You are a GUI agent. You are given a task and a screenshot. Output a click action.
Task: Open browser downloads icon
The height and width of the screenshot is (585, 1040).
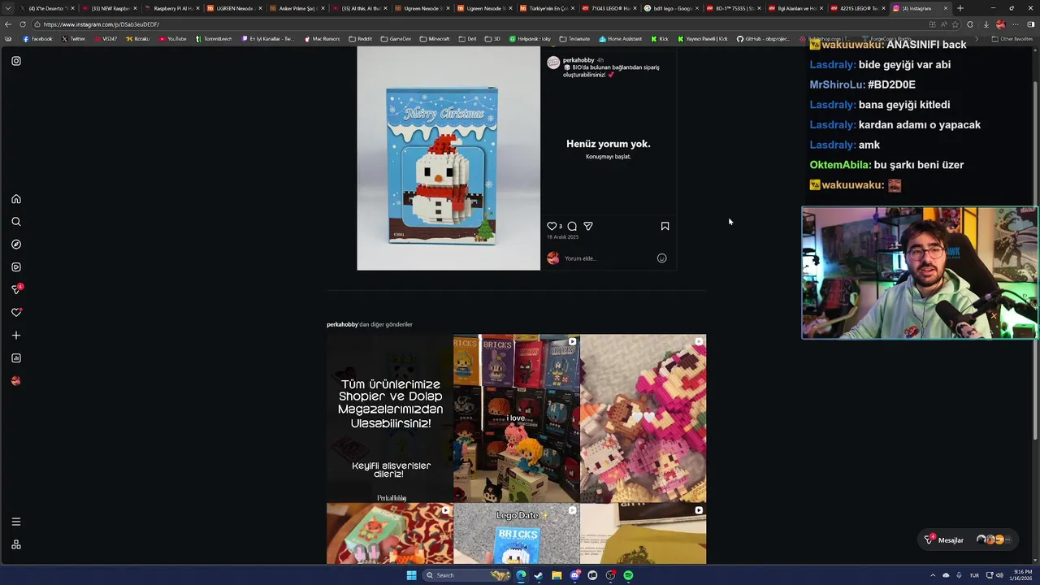pos(986,24)
